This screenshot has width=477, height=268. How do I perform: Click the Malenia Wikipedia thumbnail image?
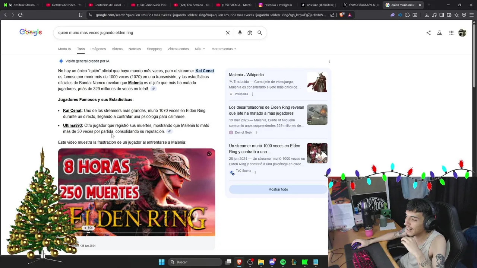pos(317,82)
